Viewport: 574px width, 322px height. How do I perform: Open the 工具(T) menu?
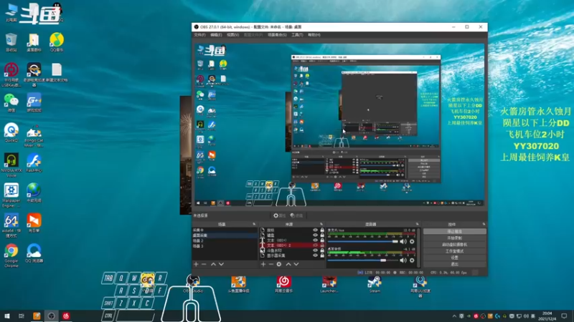pos(297,34)
